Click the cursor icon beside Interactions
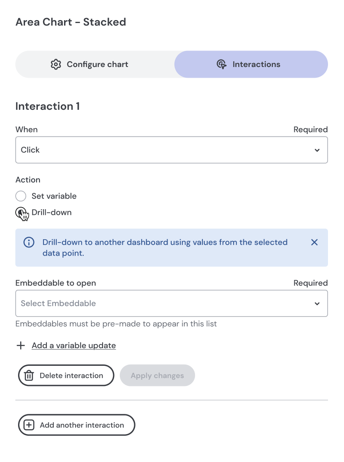Image resolution: width=344 pixels, height=462 pixels. point(221,64)
